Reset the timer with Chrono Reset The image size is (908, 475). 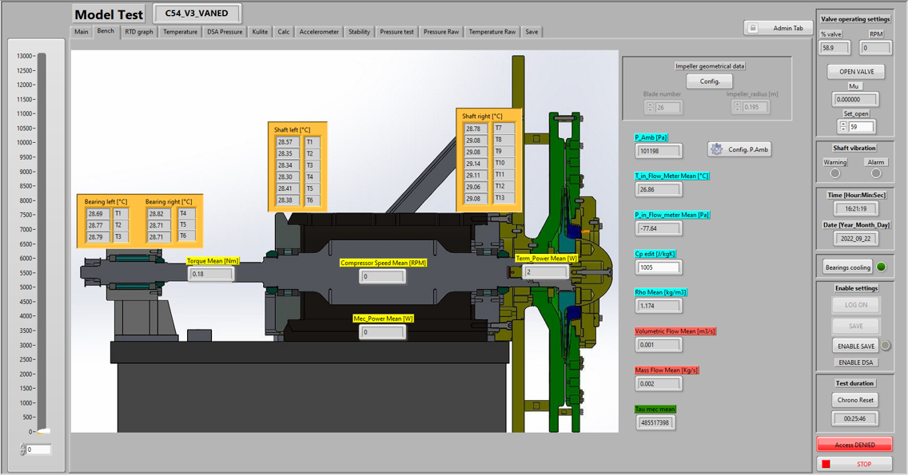(854, 399)
